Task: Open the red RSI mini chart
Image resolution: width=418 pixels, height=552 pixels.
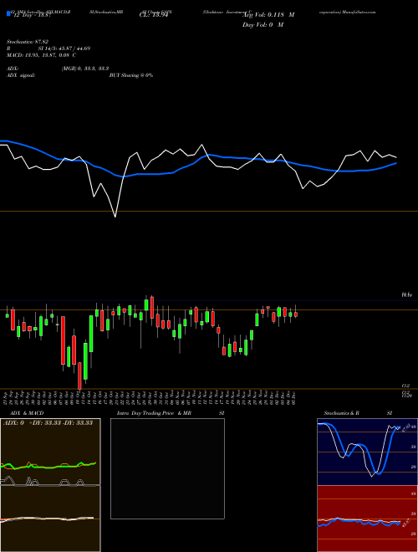Action: point(367,519)
